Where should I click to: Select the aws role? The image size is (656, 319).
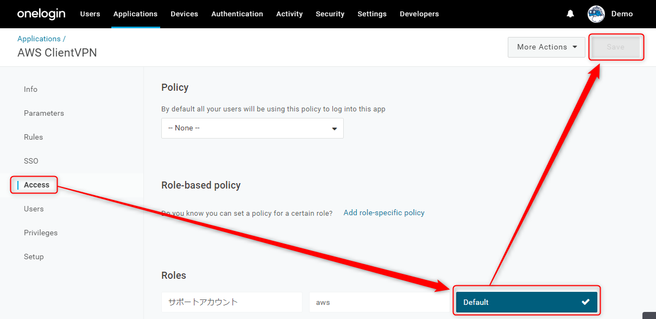pos(379,302)
